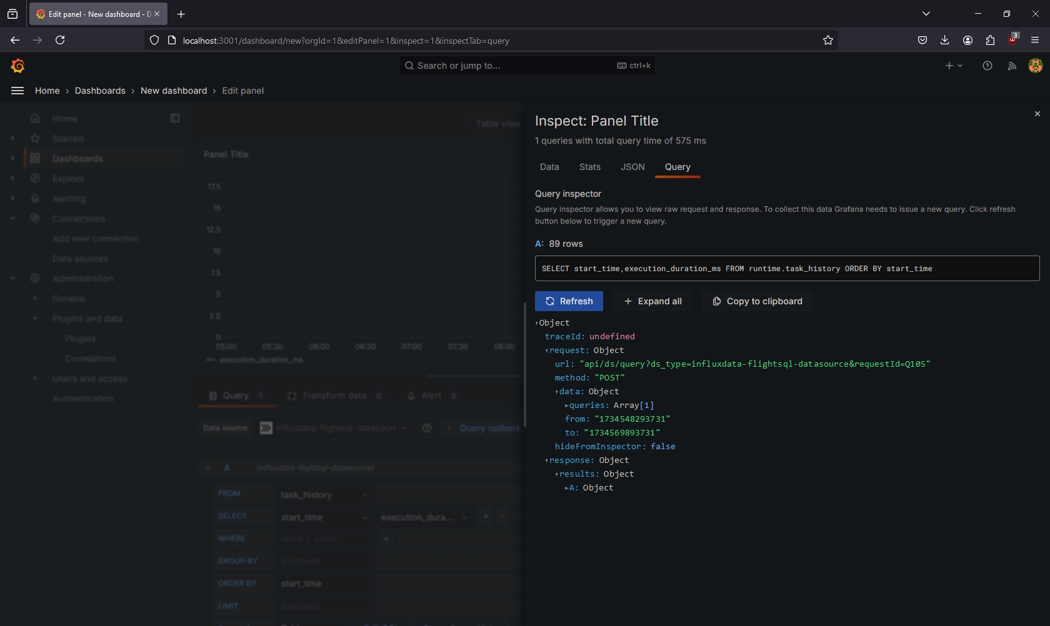Open browser downloads icon

pos(944,41)
